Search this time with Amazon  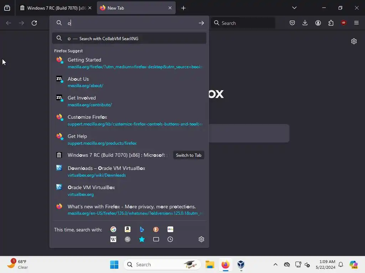(128, 229)
